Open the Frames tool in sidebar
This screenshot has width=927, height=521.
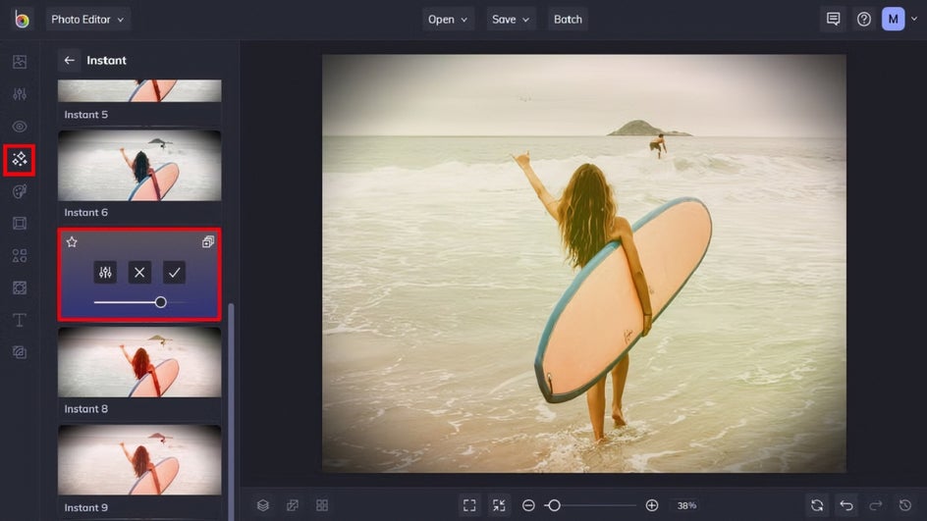pos(20,224)
